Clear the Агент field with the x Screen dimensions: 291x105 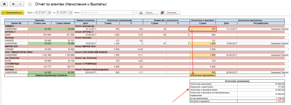click(134, 12)
